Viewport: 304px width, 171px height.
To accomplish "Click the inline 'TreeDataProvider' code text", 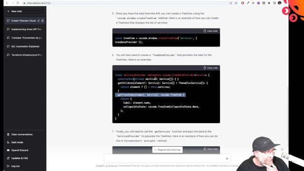I will [x=164, y=55].
